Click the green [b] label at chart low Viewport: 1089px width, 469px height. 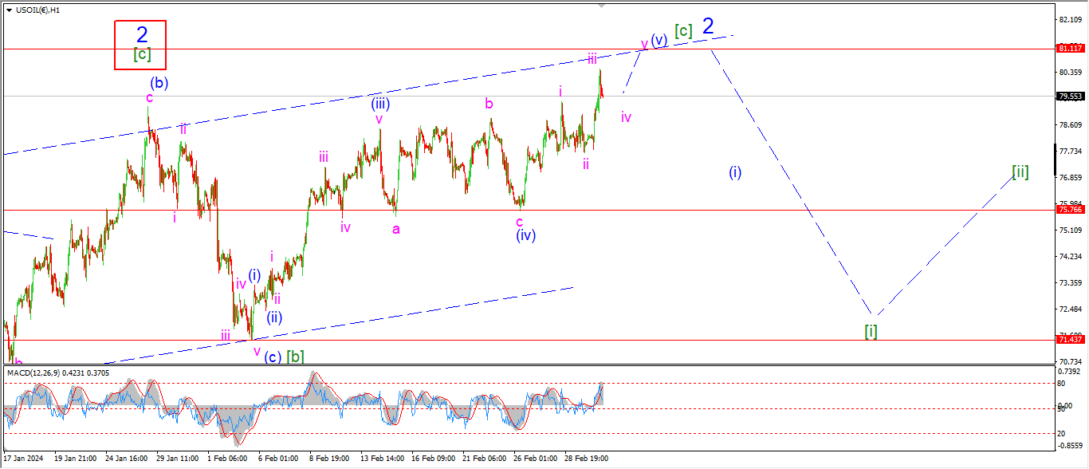[295, 356]
